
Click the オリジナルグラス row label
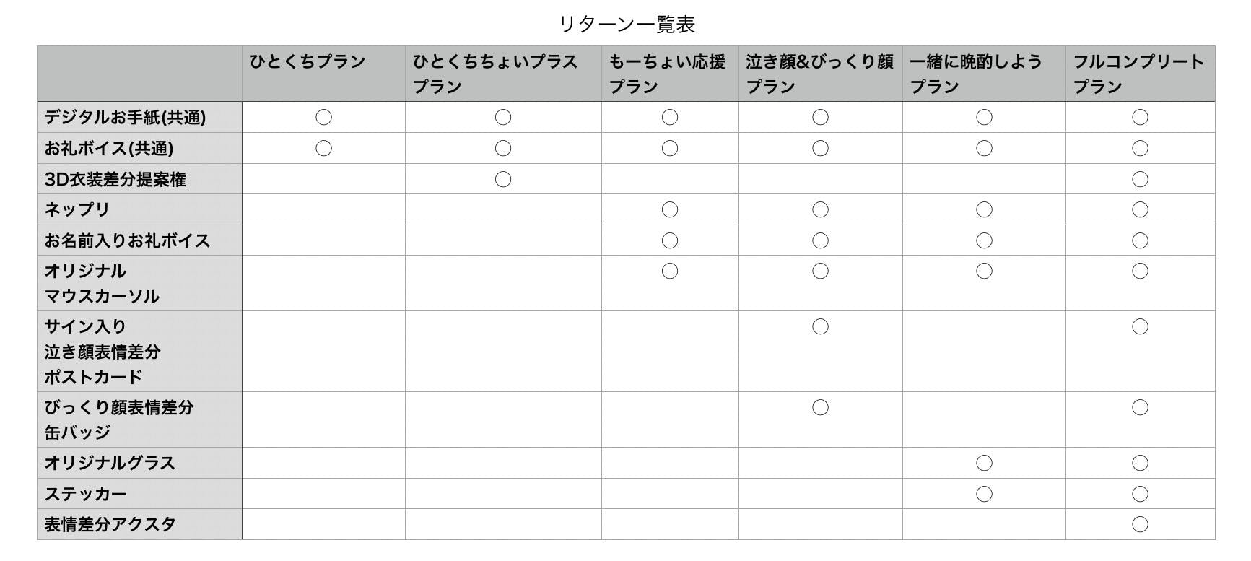click(110, 463)
